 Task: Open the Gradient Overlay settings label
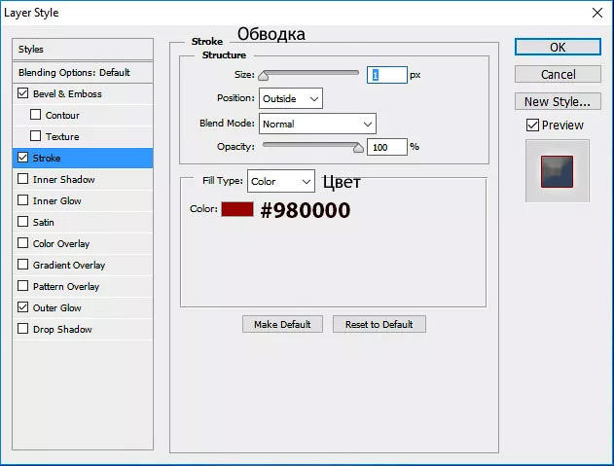pyautogui.click(x=69, y=266)
